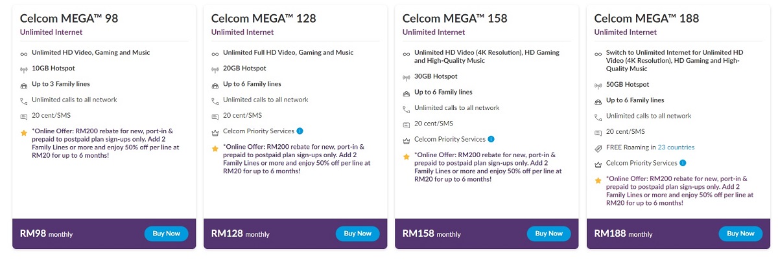Screen dimensions: 778x260
Task: Open the 23 countries roaming link
Action: pos(676,147)
